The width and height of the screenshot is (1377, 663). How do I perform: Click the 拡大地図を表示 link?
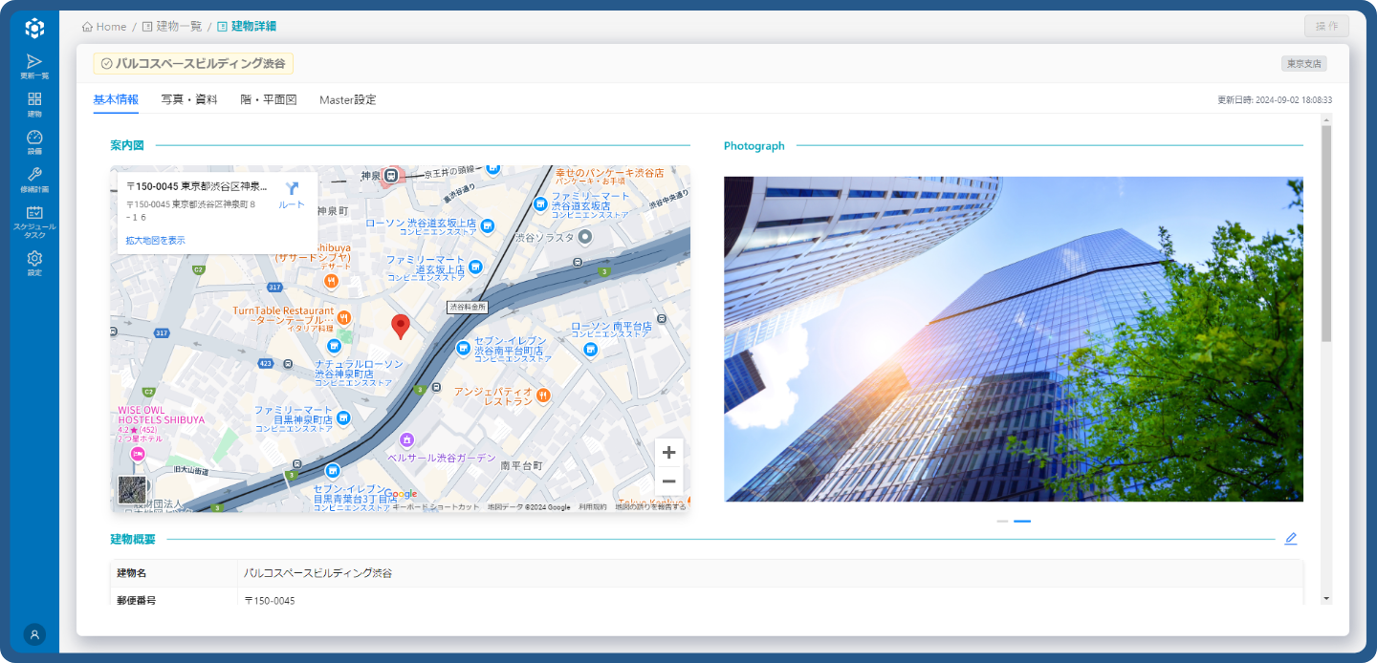[156, 241]
